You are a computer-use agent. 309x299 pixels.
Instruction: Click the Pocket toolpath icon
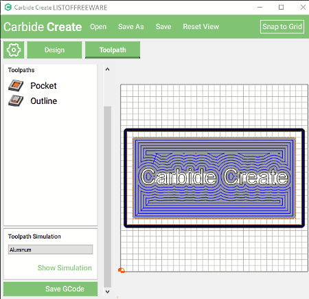[16, 86]
